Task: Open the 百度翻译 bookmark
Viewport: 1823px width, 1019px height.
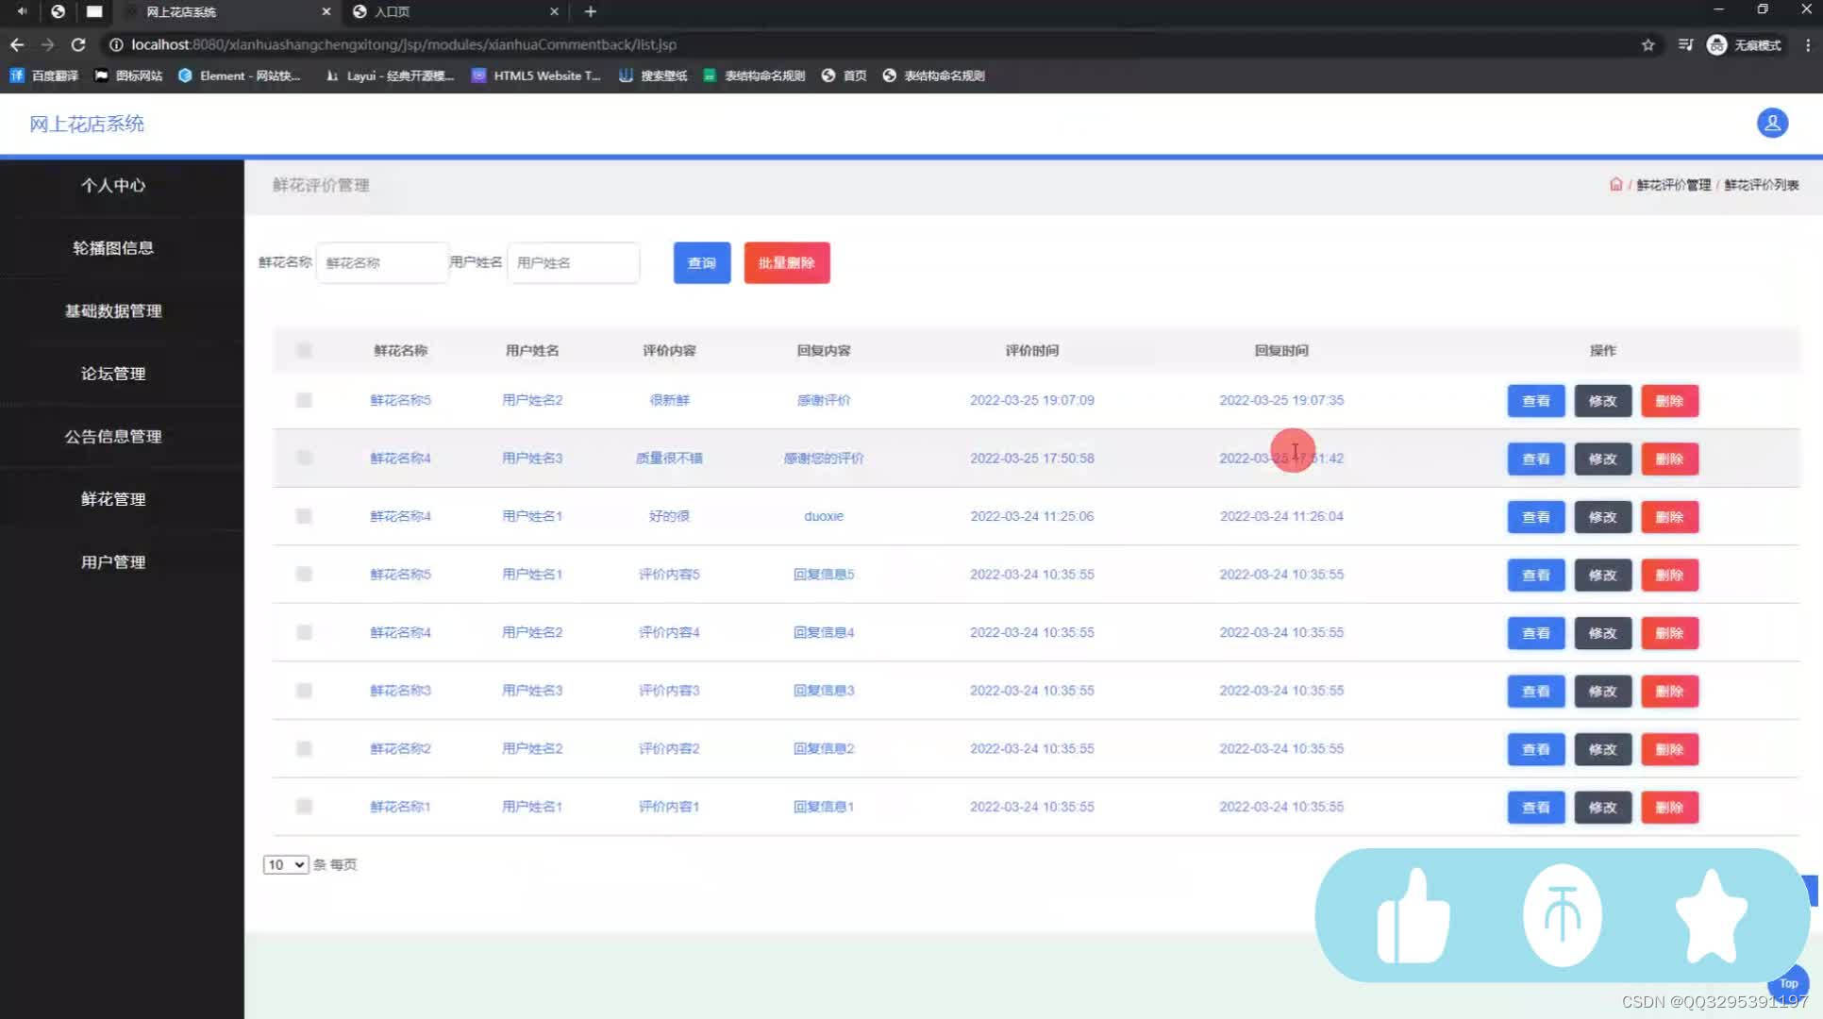Action: click(x=44, y=75)
